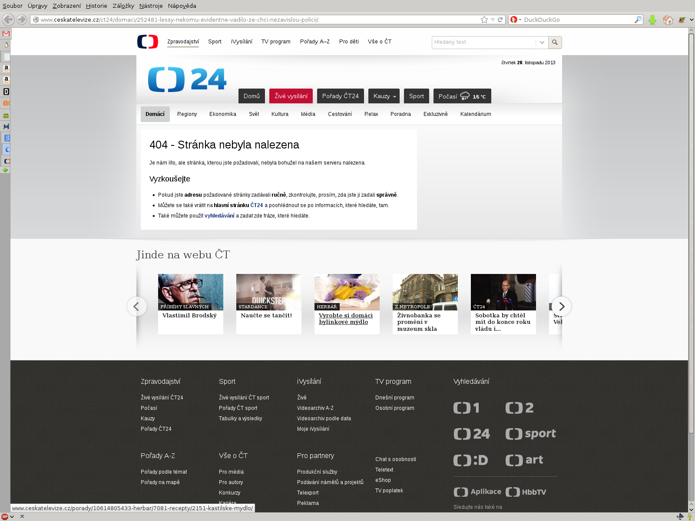
Task: Open Vyrobte si domácí bylinkové mýdlo link
Action: pos(346,319)
